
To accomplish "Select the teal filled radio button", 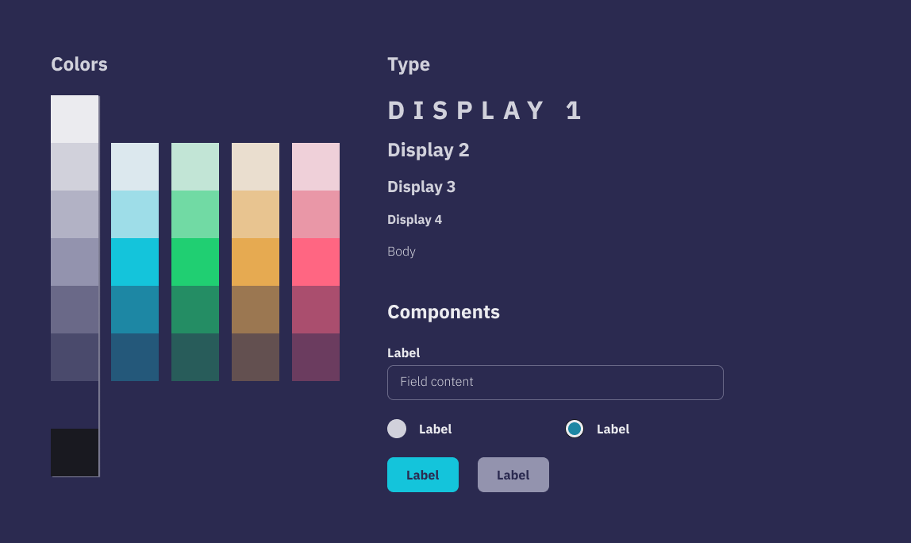I will pos(575,429).
